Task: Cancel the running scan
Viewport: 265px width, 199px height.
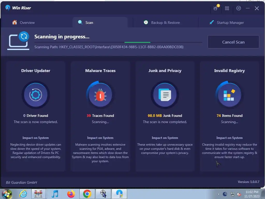Action: point(233,42)
